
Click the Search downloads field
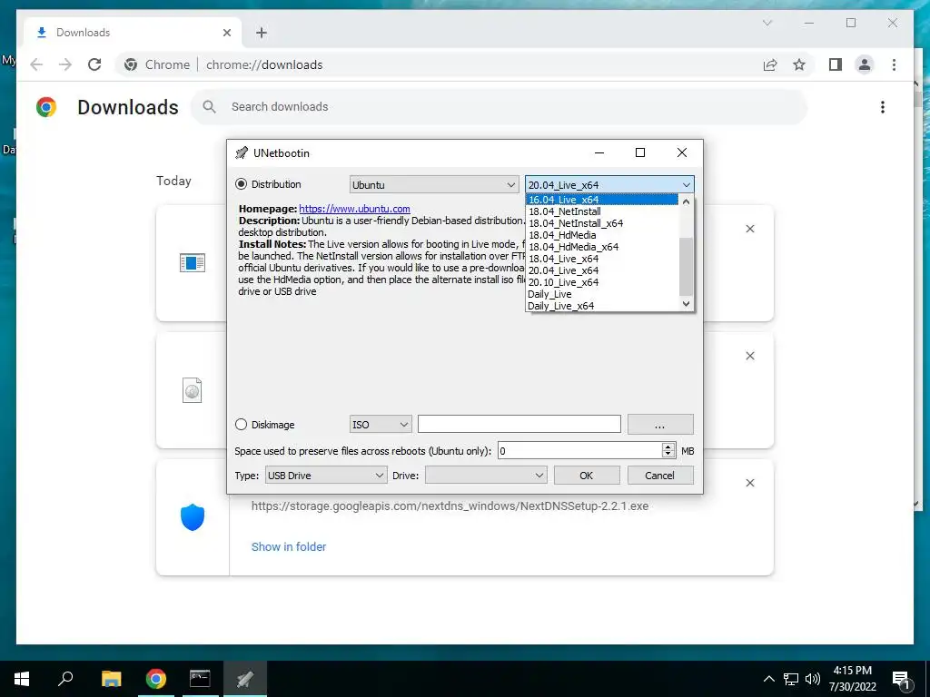499,107
